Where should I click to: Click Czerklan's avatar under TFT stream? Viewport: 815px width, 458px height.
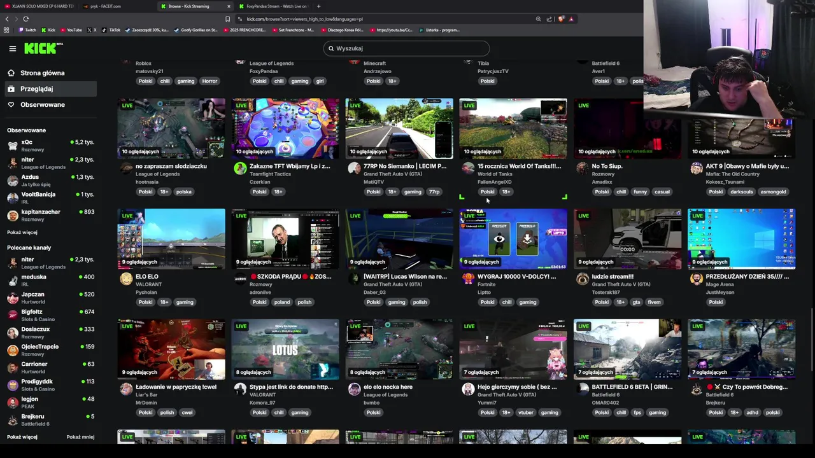tap(240, 169)
